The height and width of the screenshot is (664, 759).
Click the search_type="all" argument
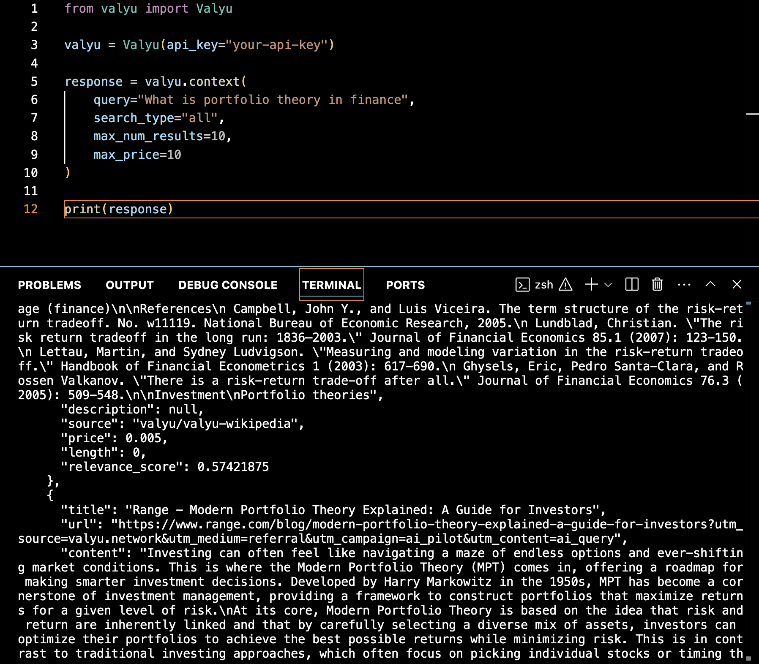click(156, 118)
